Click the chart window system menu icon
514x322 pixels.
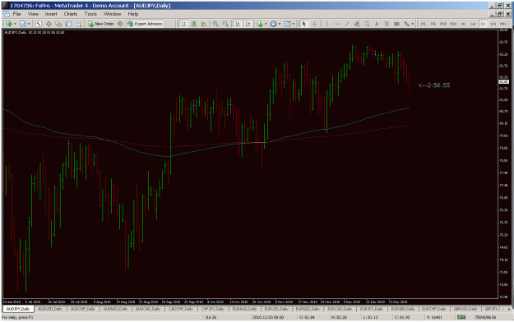coord(7,14)
